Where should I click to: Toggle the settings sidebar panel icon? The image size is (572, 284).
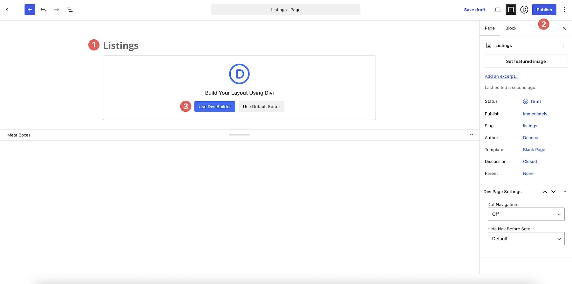[x=511, y=10]
